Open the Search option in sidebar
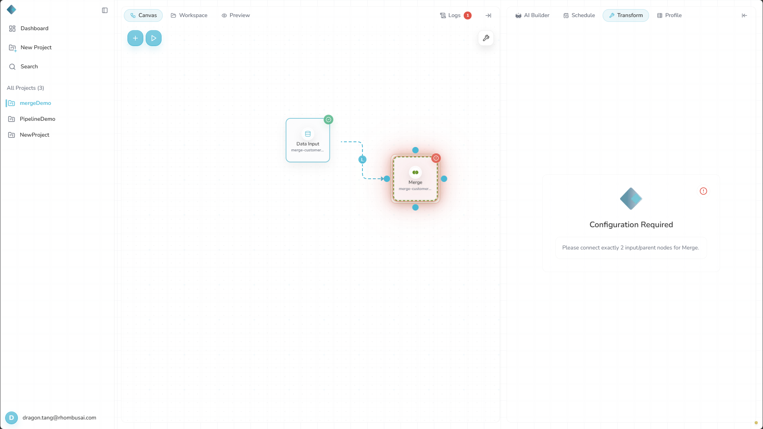 pos(23,67)
